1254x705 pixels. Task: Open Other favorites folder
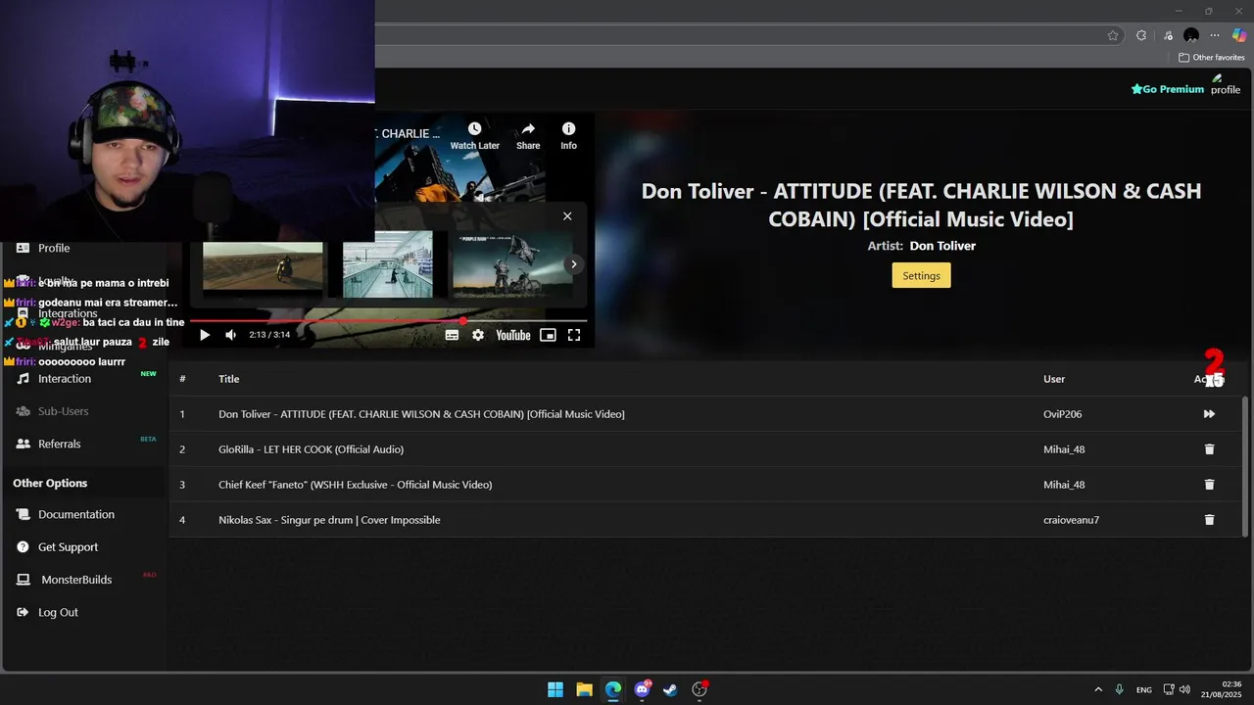(1212, 58)
